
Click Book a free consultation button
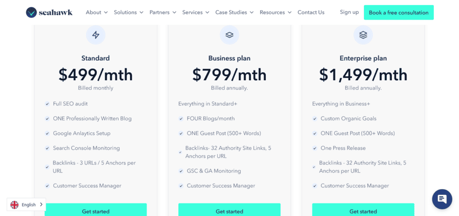click(x=398, y=13)
